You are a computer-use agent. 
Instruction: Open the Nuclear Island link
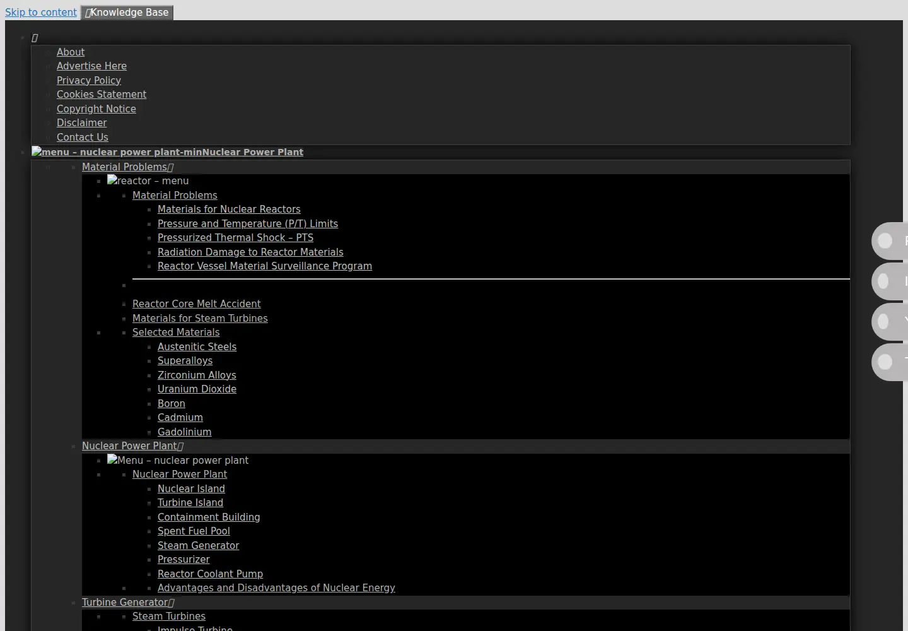point(191,489)
